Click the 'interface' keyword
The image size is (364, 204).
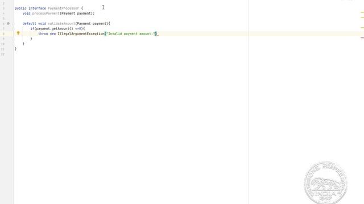point(37,8)
